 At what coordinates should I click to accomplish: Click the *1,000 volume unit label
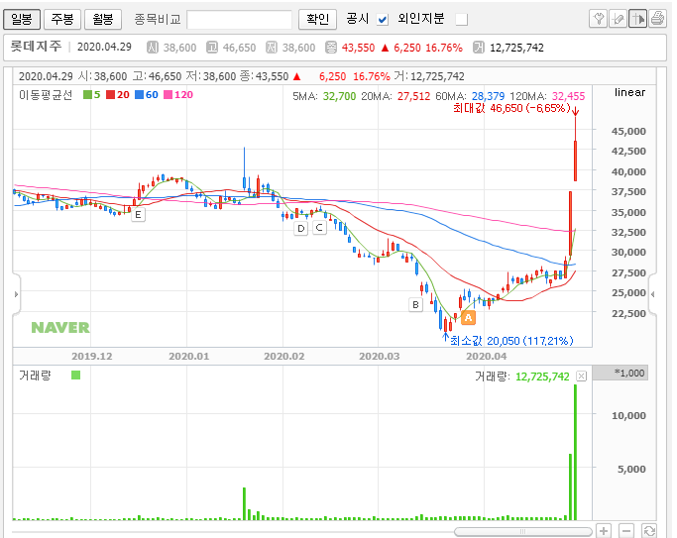coord(629,373)
